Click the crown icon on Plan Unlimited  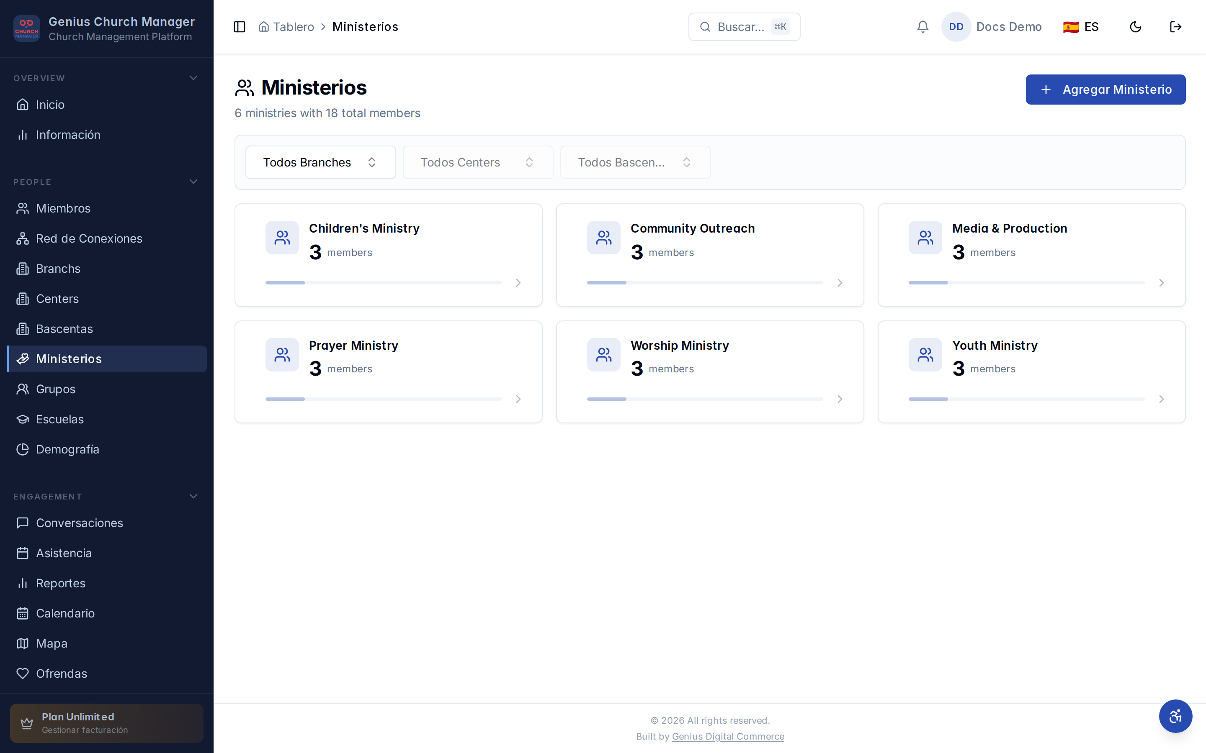26,723
